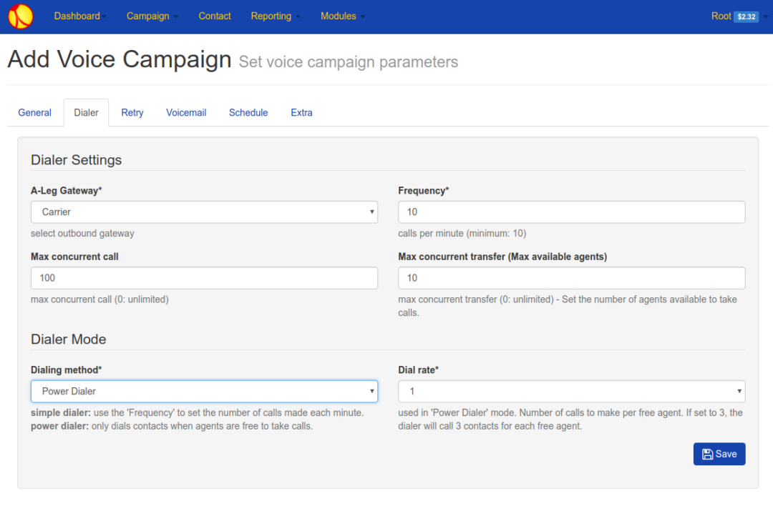
Task: Open the Reporting menu
Action: tap(275, 16)
